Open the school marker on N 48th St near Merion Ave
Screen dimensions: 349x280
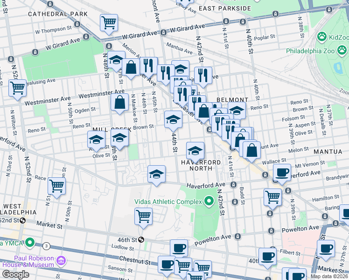click(116, 62)
